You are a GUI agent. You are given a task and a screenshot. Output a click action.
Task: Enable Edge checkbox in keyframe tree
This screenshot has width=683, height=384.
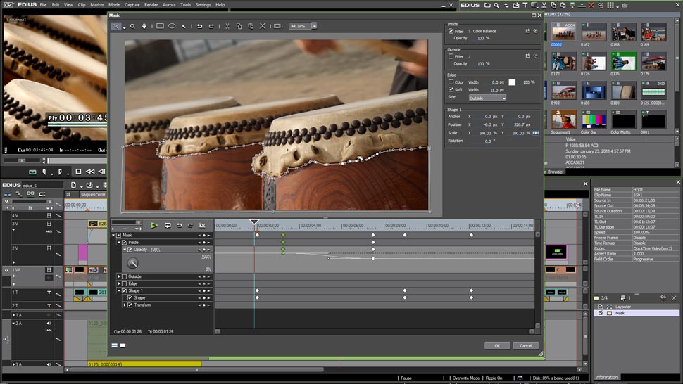point(125,283)
